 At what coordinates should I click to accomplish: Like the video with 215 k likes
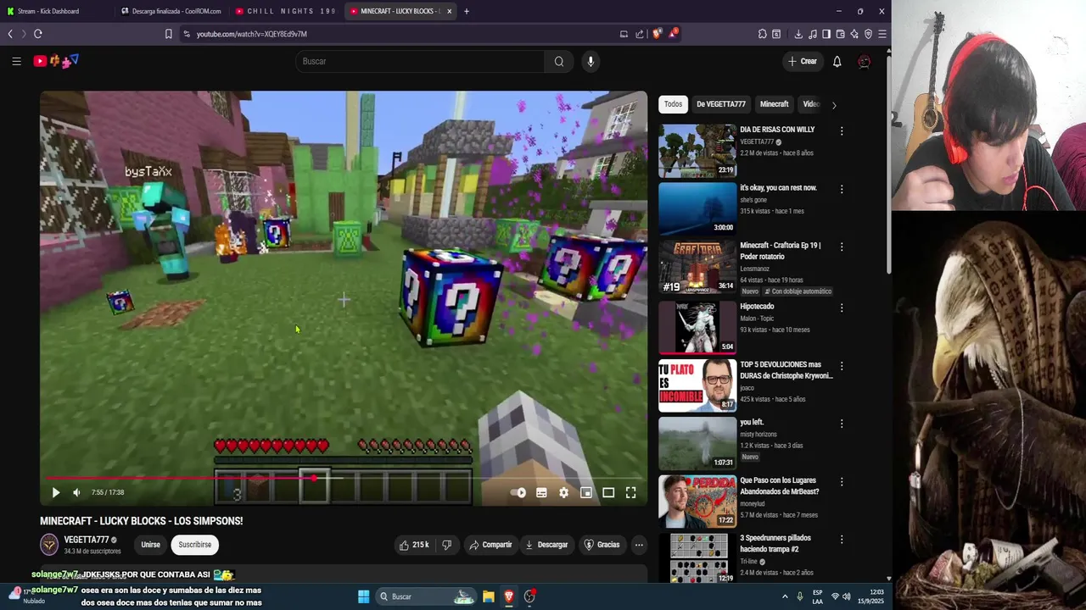pyautogui.click(x=414, y=545)
